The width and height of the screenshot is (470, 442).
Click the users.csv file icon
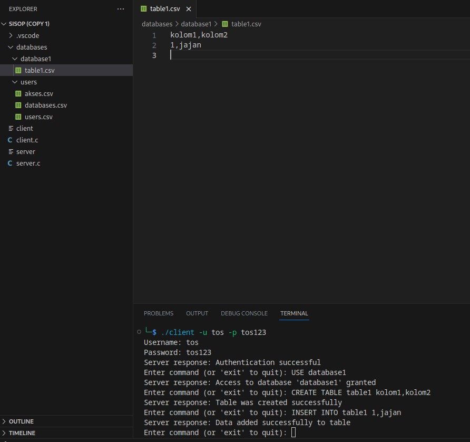pos(18,117)
